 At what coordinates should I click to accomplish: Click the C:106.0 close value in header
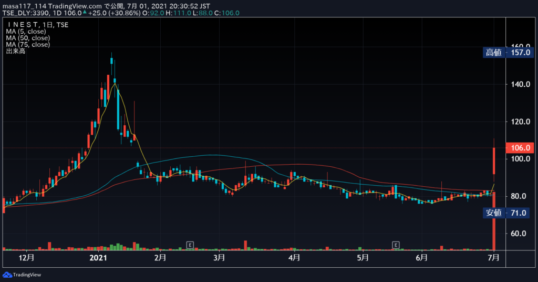pos(227,13)
